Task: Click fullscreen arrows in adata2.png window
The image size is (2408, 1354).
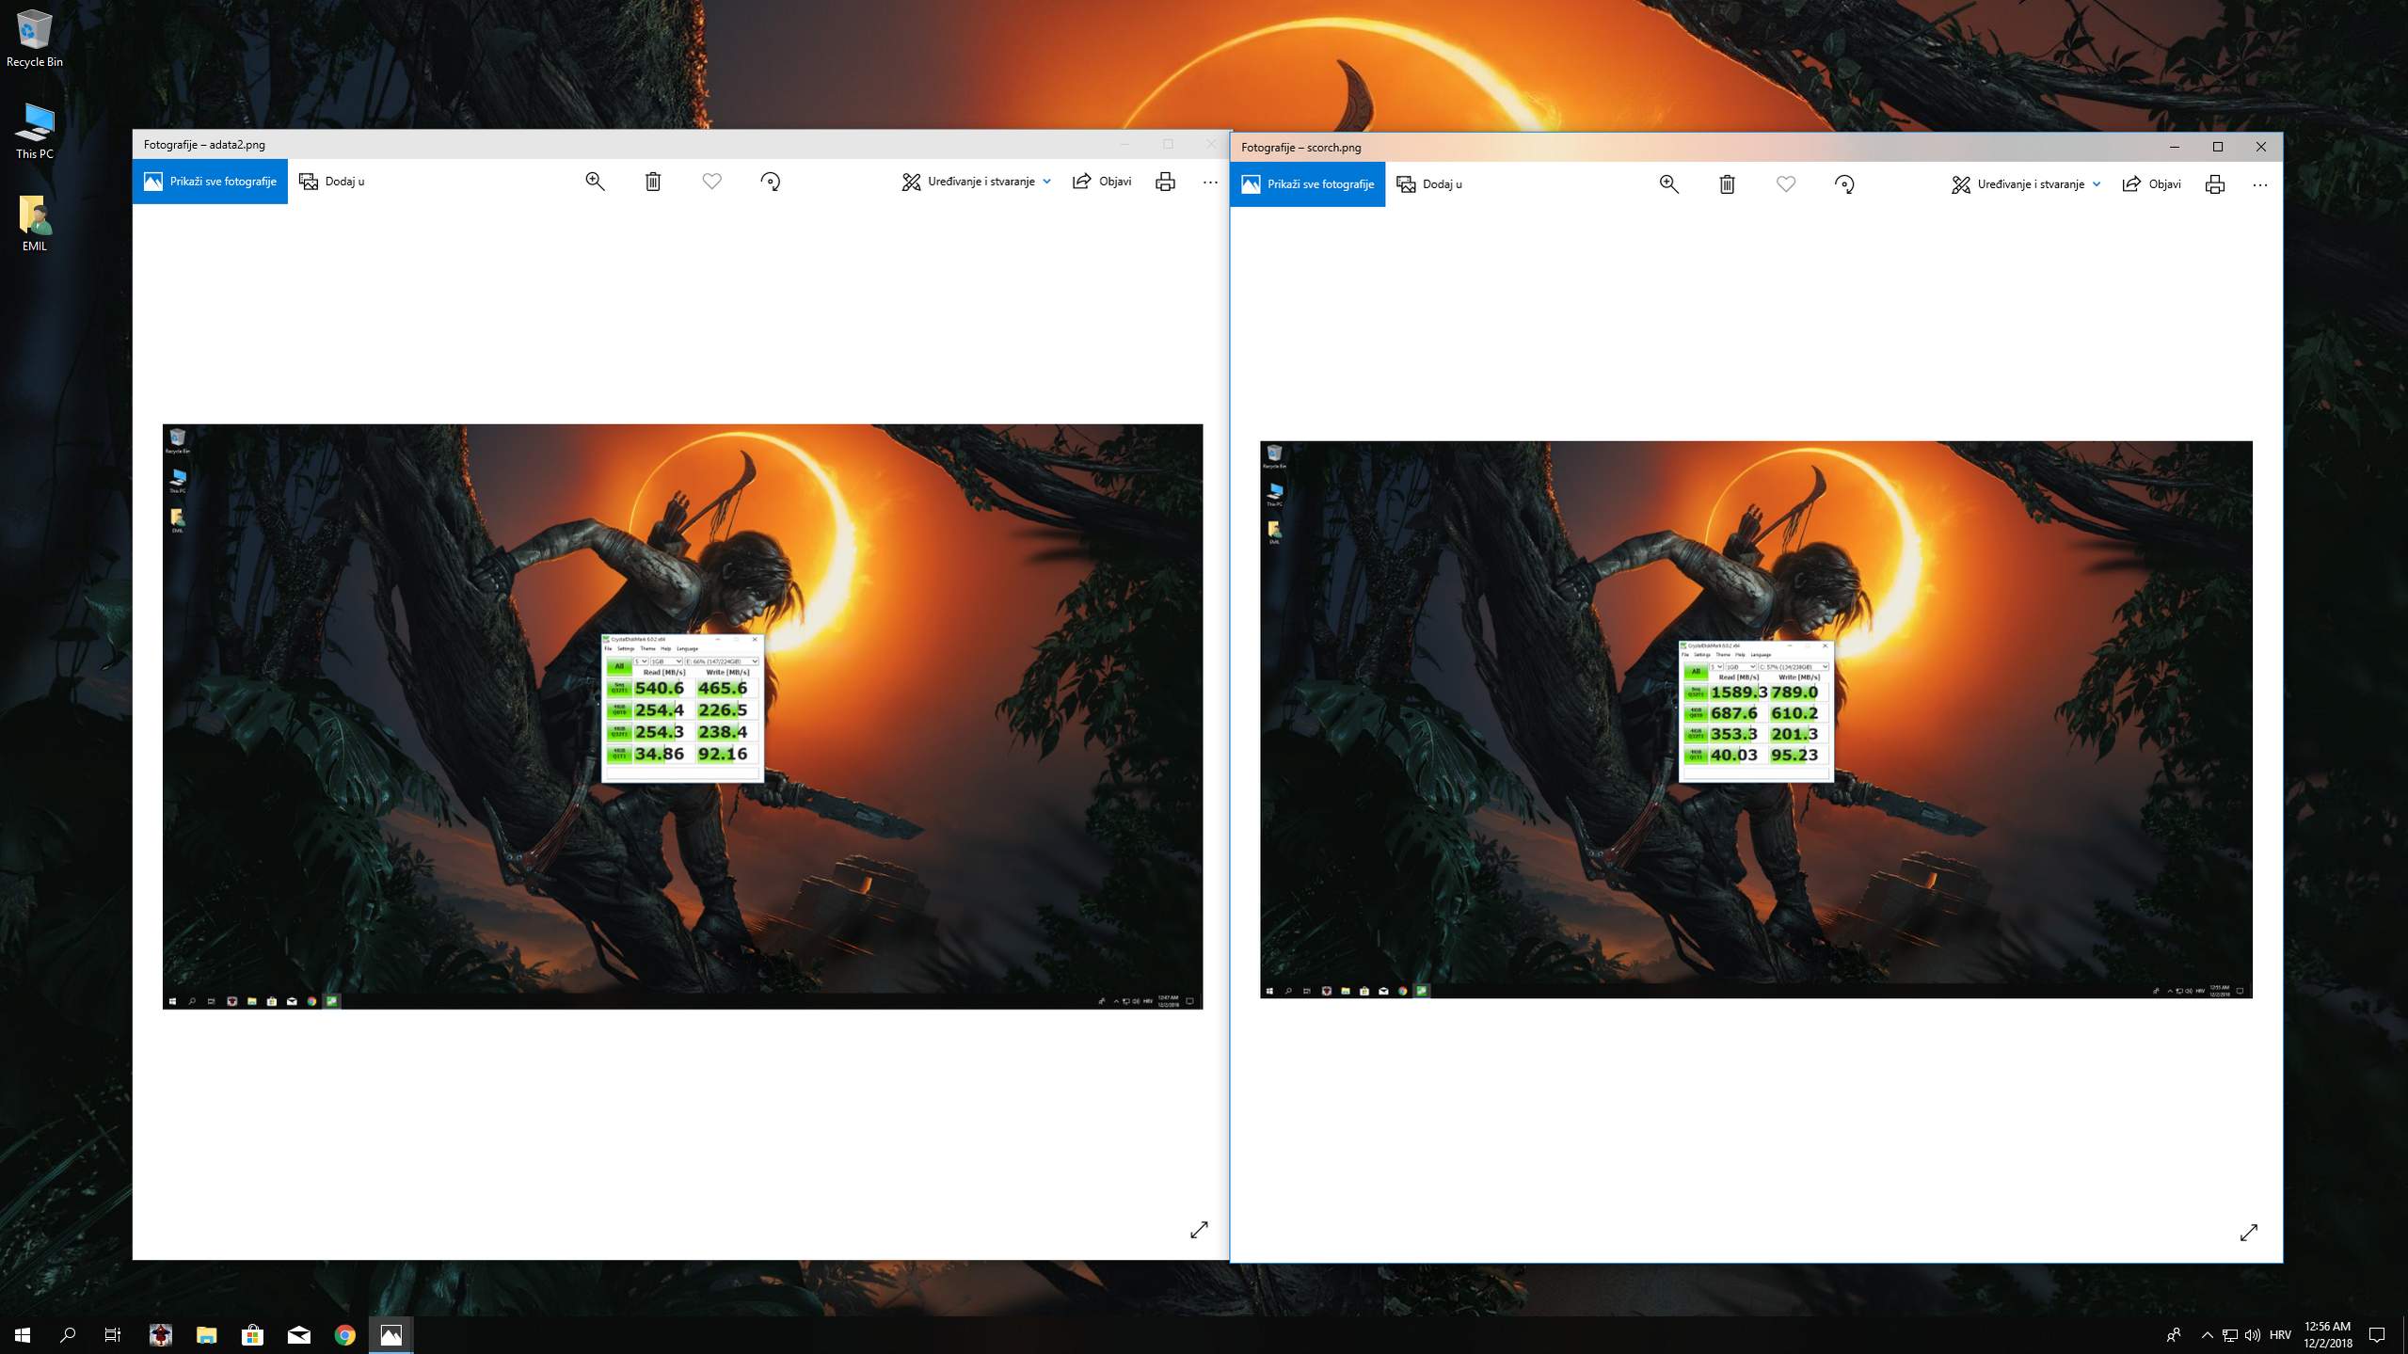Action: (x=1199, y=1230)
